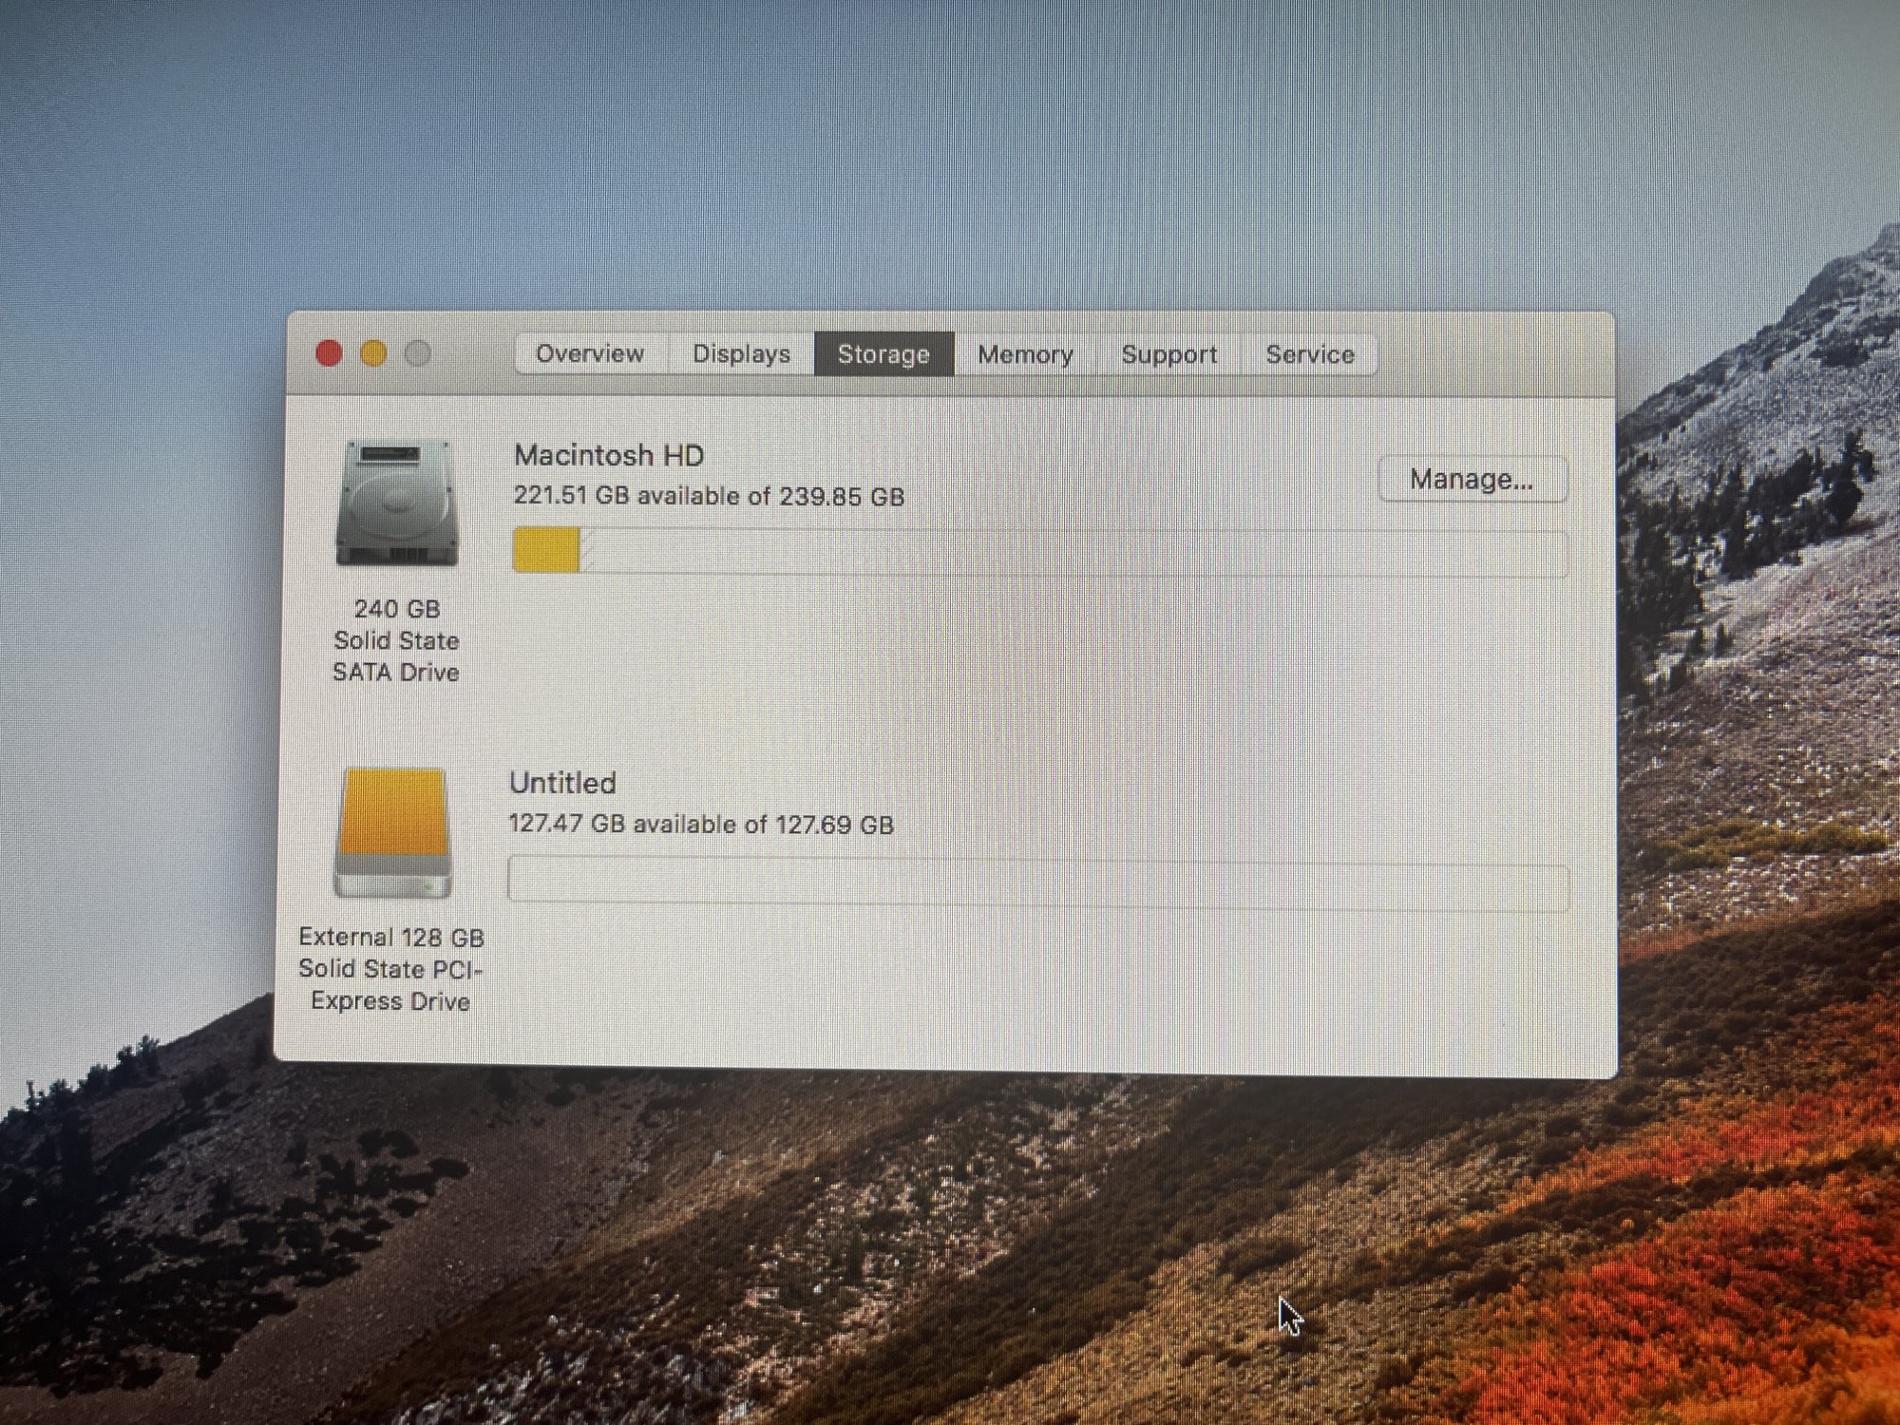The image size is (1900, 1425).
Task: Click the 127.47 GB available text
Action: click(701, 824)
